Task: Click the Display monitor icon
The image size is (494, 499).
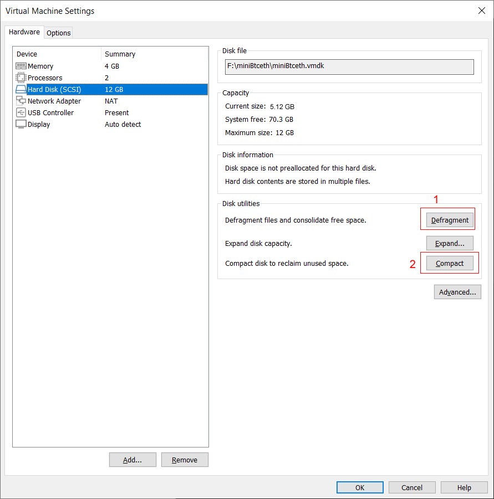Action: [x=21, y=124]
